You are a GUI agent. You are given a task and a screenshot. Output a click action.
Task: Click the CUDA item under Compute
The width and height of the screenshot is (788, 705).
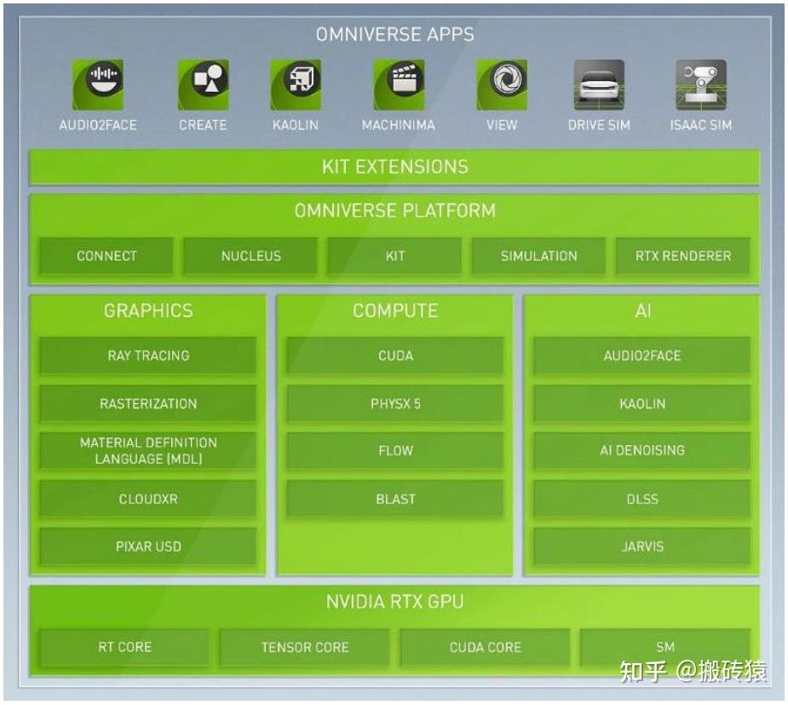[394, 355]
